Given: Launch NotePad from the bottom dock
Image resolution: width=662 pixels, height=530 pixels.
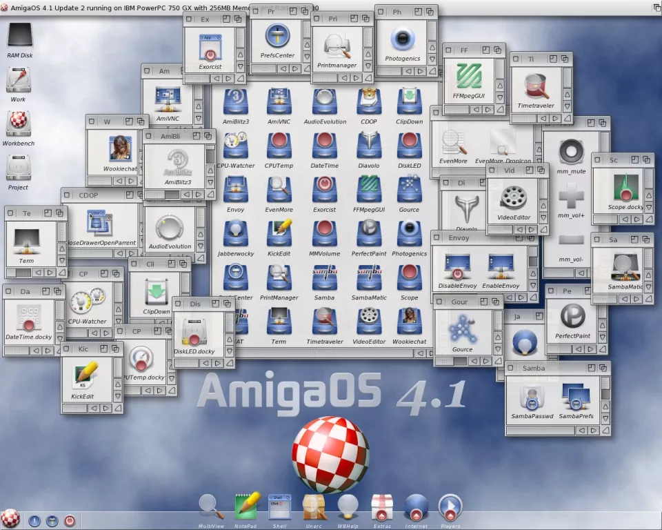Looking at the screenshot, I should 245,507.
